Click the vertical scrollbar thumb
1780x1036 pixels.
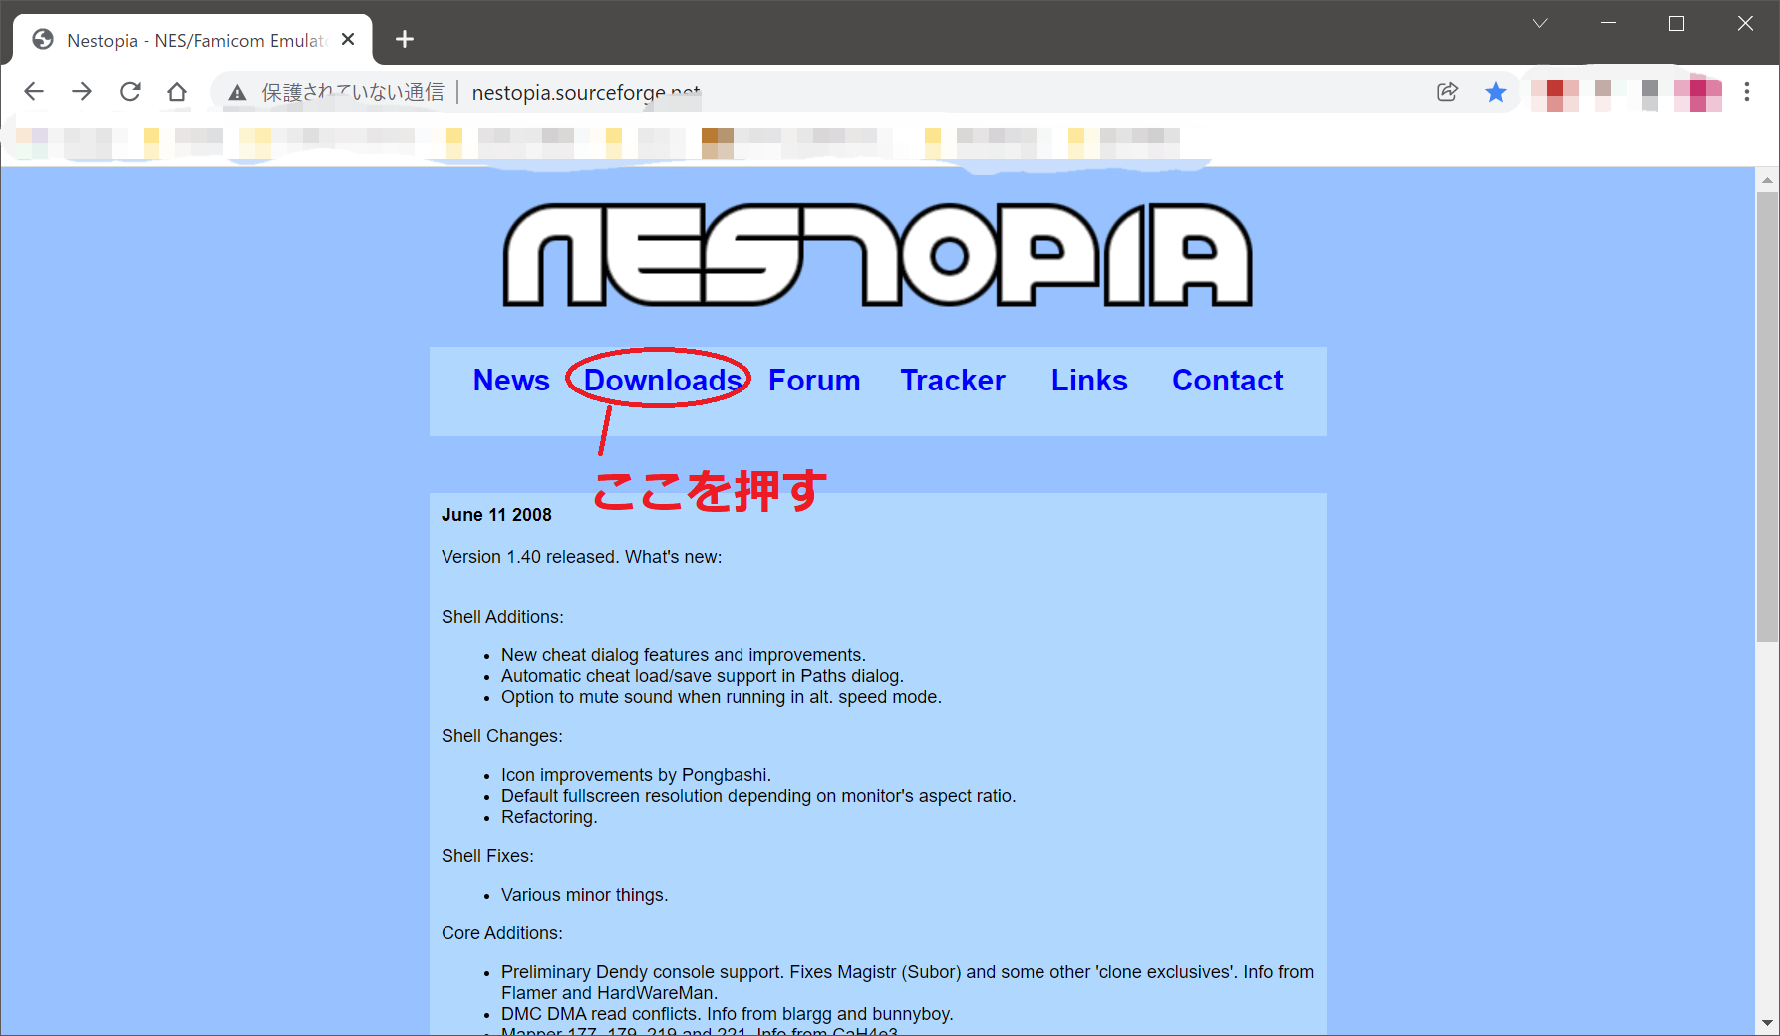coord(1767,417)
